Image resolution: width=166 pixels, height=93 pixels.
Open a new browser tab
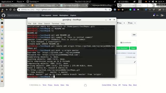click(x=120, y=5)
